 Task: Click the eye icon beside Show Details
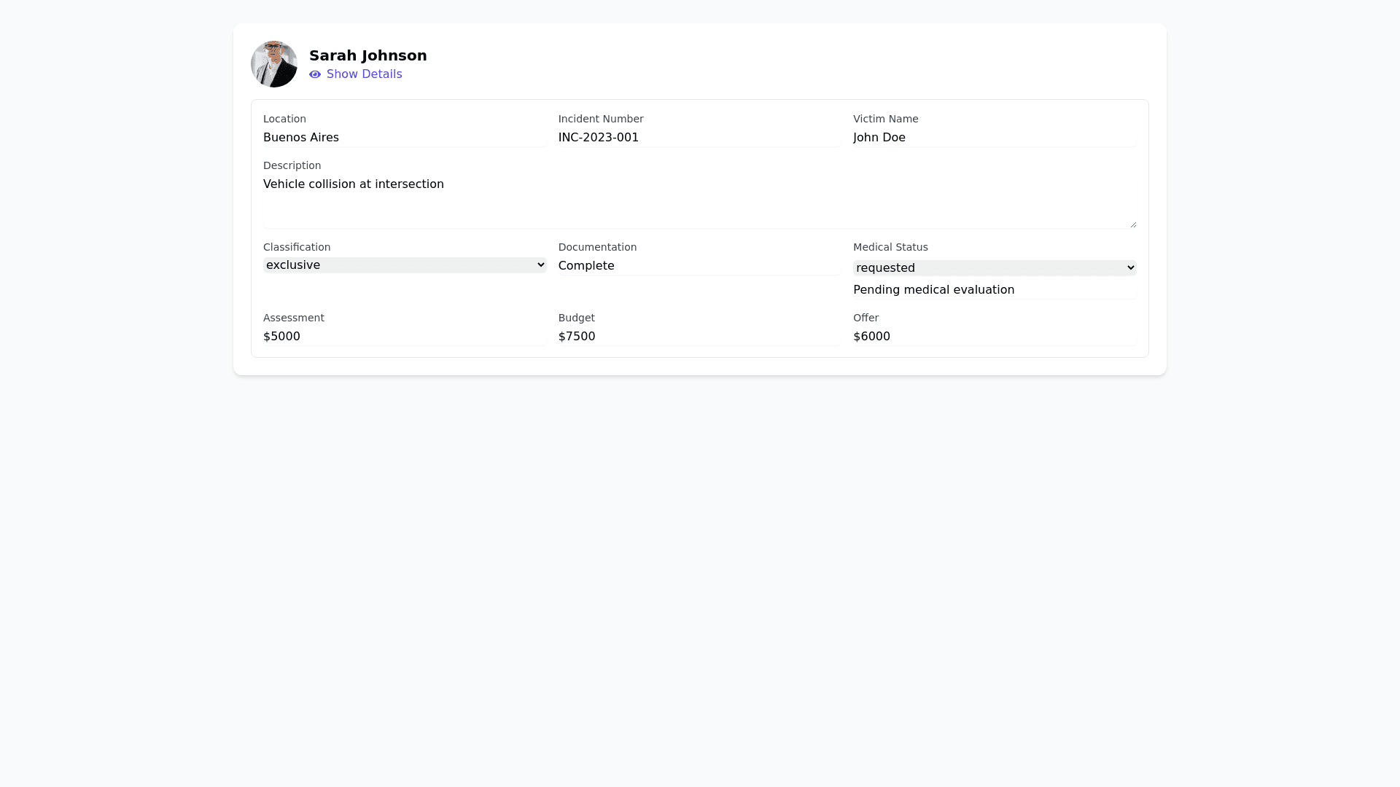315,74
